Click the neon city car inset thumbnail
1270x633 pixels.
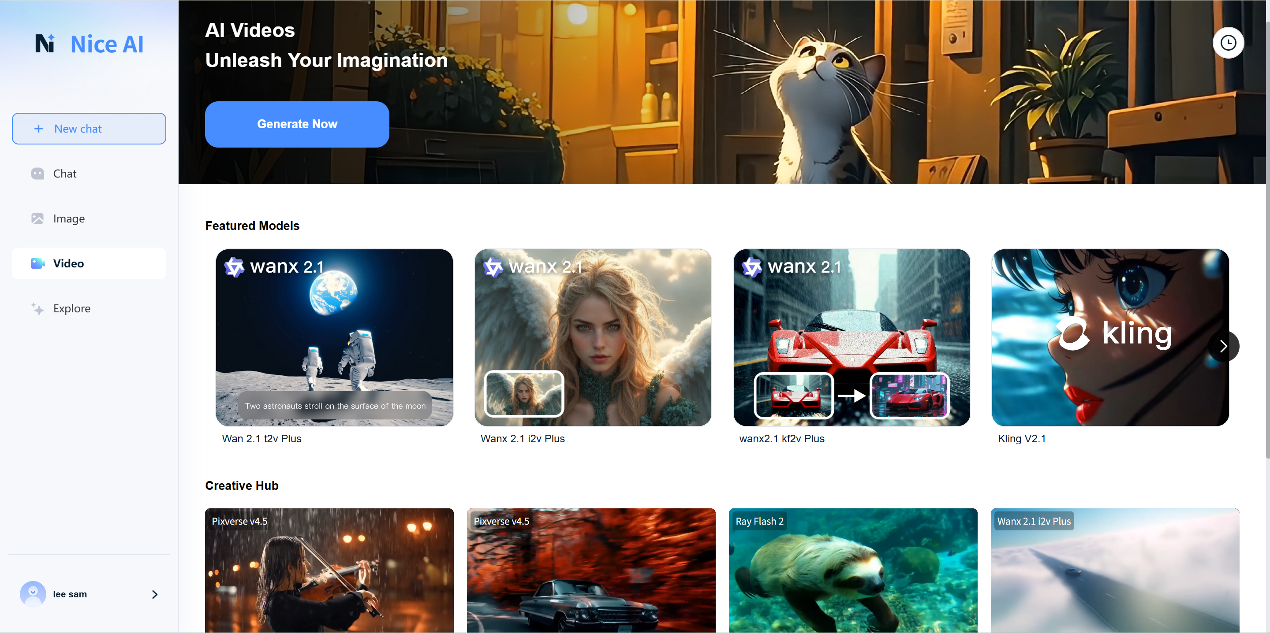[x=910, y=396]
